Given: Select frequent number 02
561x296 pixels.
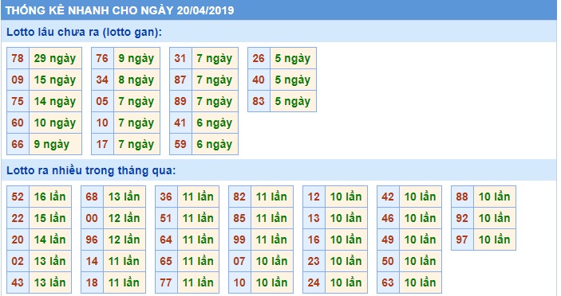Looking at the screenshot, I should point(18,261).
